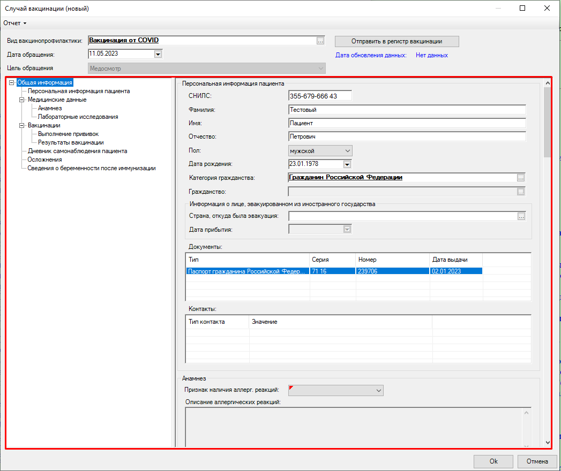This screenshot has width=561, height=471.
Task: Open the Отчет menu
Action: tap(14, 23)
